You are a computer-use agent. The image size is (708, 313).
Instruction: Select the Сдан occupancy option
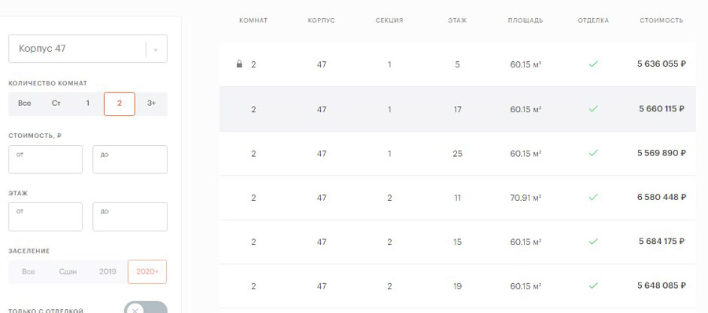[68, 271]
